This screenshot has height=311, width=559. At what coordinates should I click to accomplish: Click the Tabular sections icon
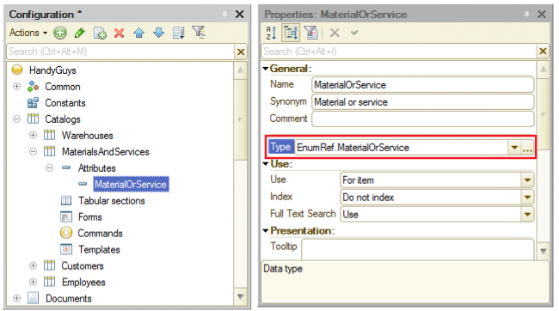click(x=66, y=200)
